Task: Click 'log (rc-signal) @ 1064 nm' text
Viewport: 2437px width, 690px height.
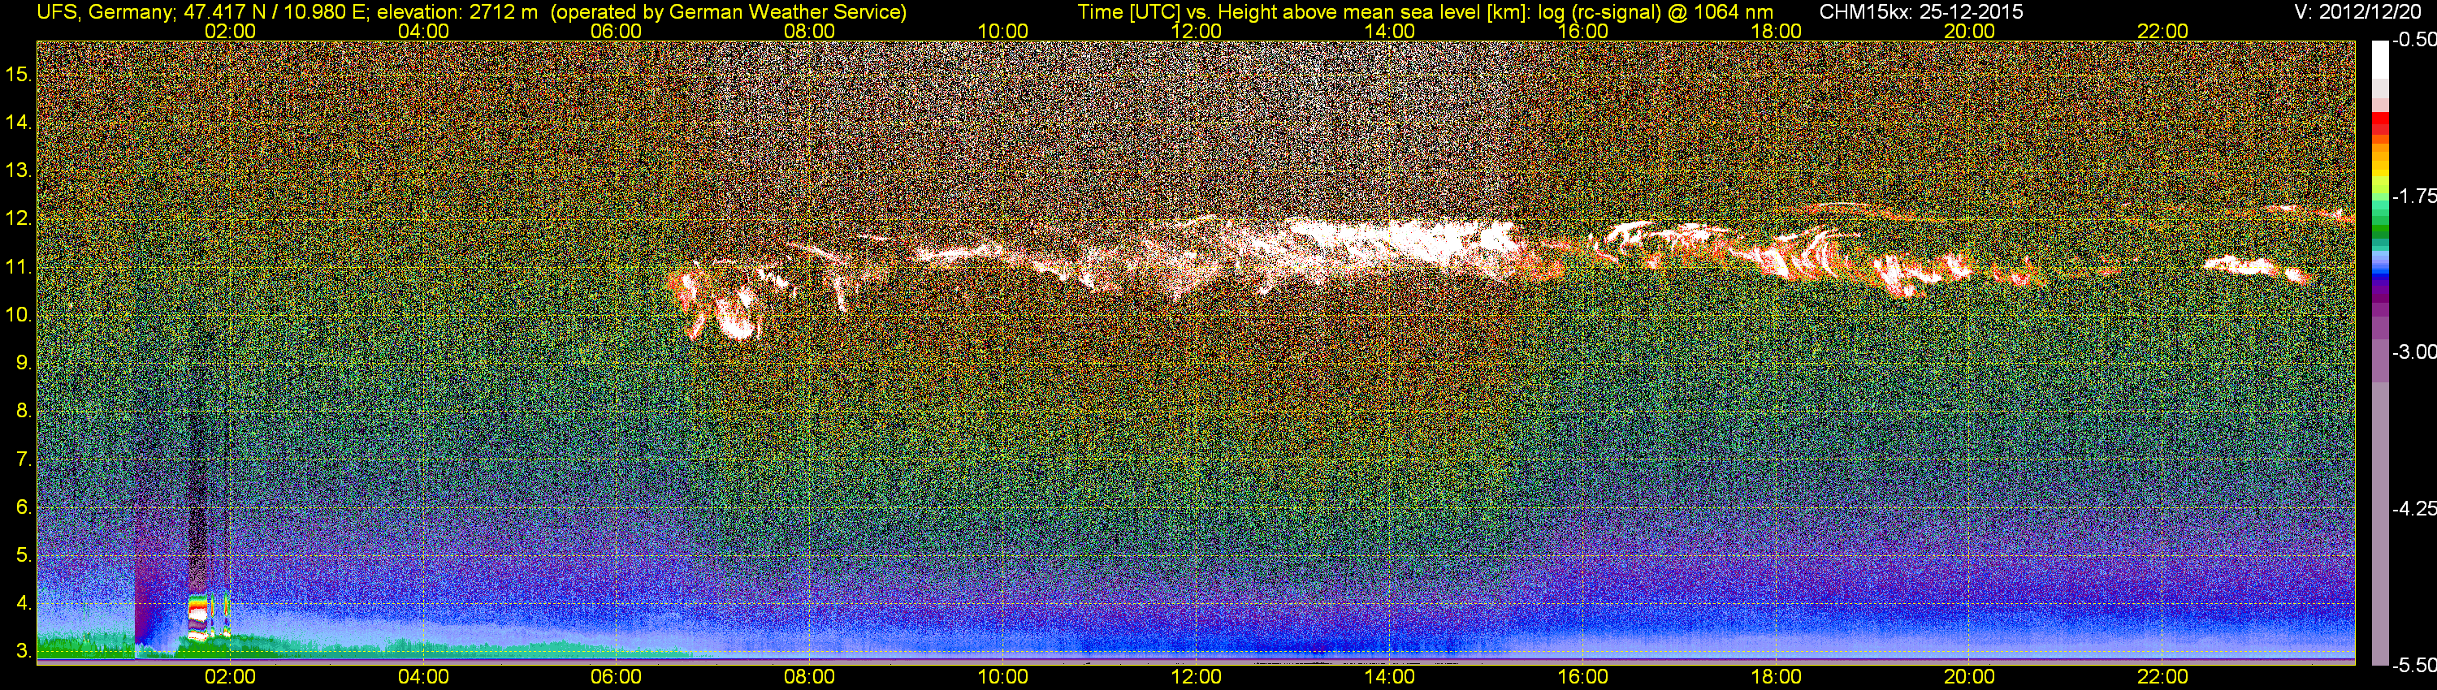Action: (1656, 12)
